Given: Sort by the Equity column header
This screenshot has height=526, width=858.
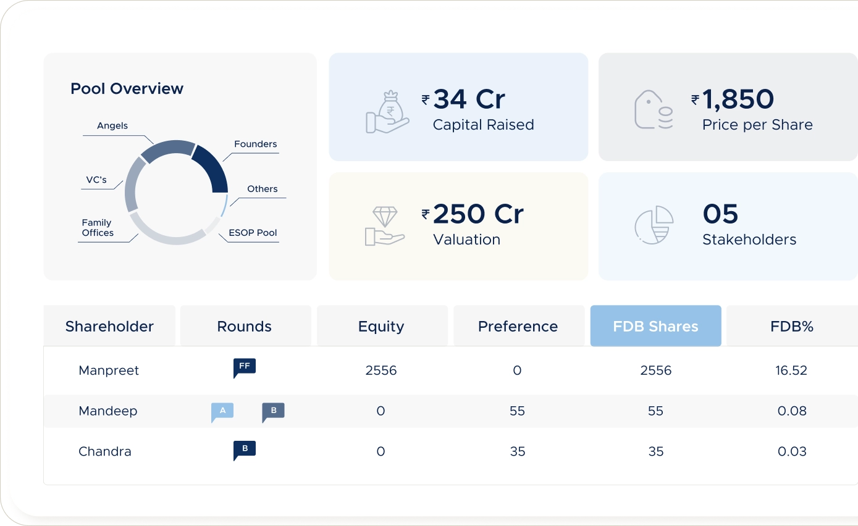Looking at the screenshot, I should 381,326.
